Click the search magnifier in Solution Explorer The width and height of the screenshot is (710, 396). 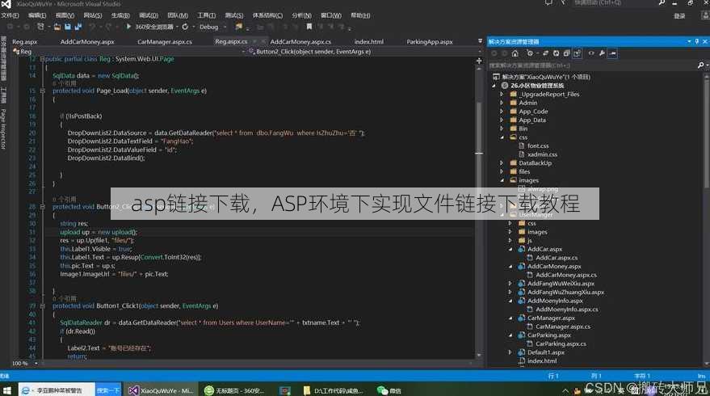(x=701, y=65)
